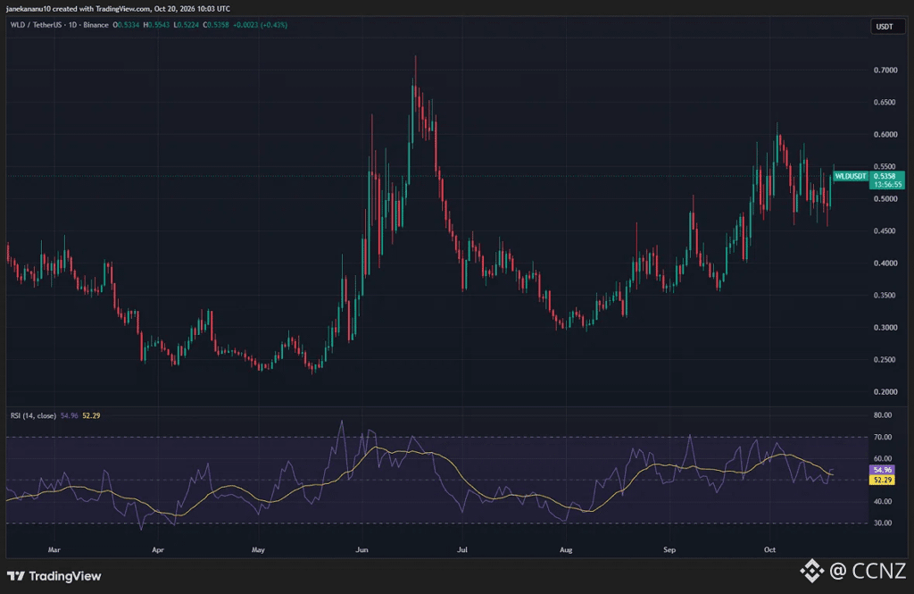Click the Aug label on time axis
The width and height of the screenshot is (914, 594).
point(566,549)
